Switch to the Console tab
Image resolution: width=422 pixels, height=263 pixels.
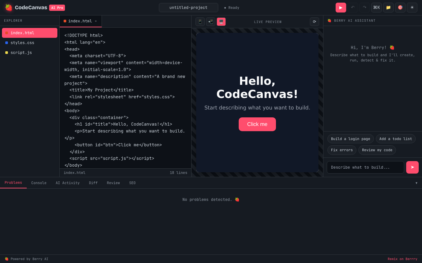pos(39,183)
